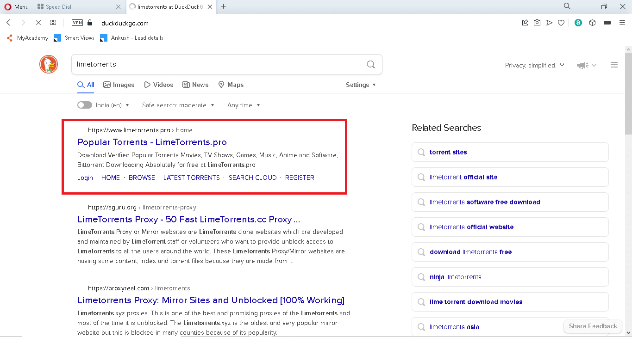Open Smart Views bookmark
This screenshot has height=337, width=632.
74,38
